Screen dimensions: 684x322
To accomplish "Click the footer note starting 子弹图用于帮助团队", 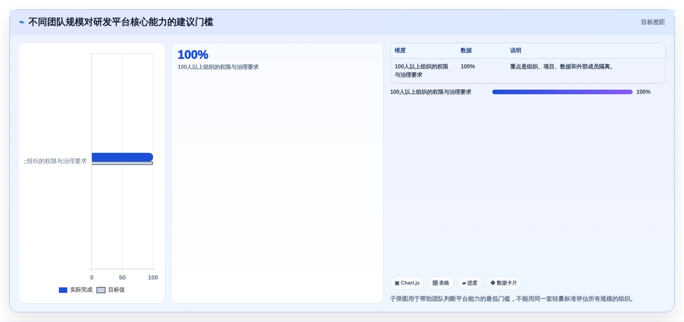I will [x=513, y=299].
